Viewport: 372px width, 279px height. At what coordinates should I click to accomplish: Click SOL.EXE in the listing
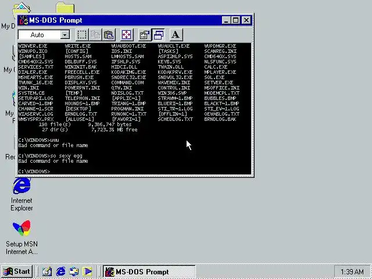coord(214,77)
